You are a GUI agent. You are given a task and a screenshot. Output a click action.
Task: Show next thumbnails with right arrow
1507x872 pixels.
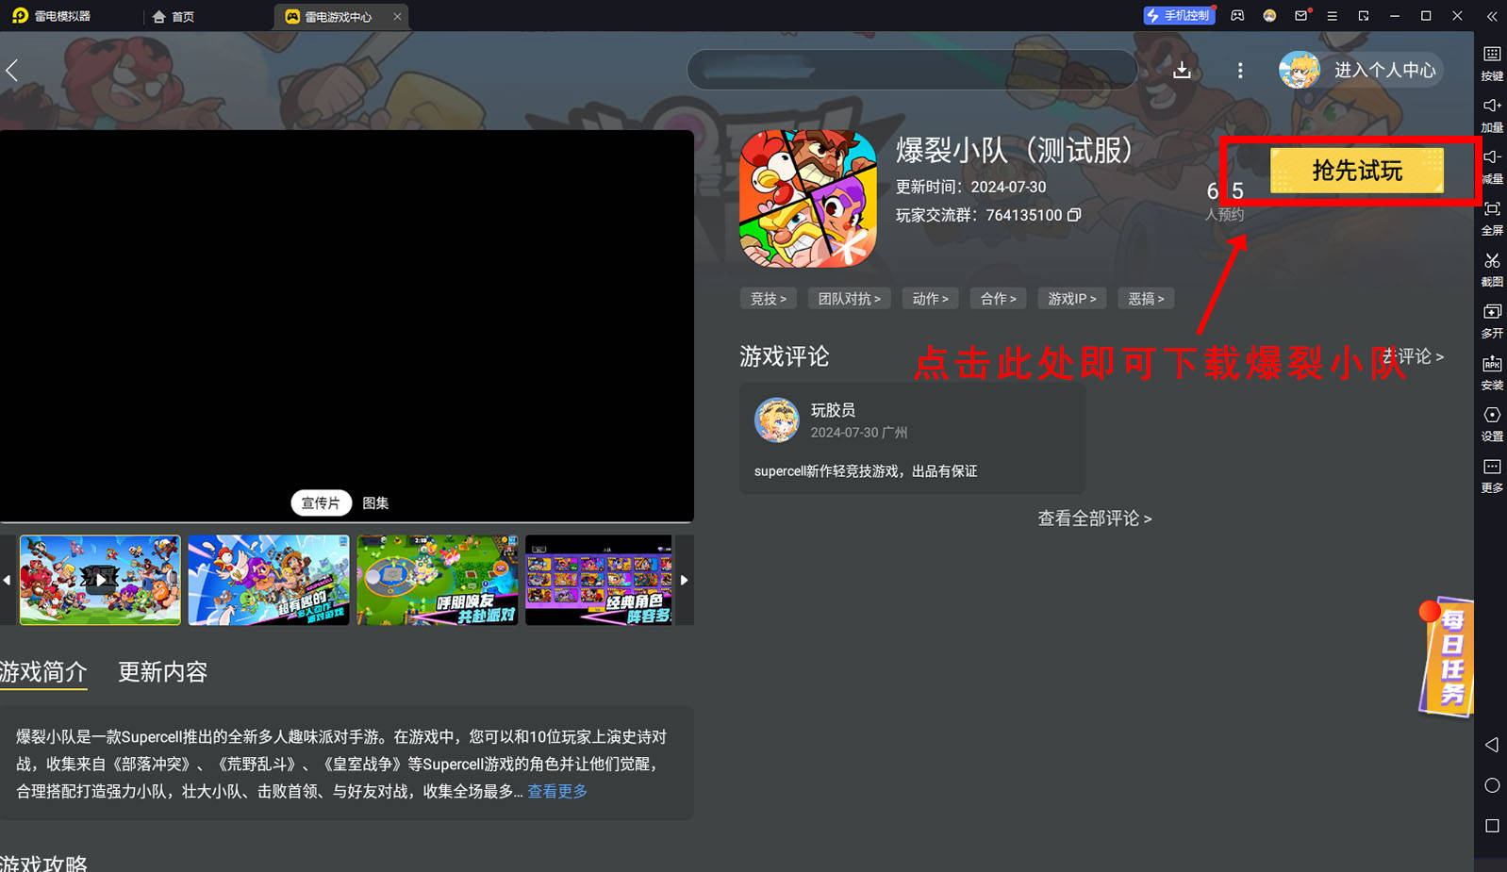pyautogui.click(x=685, y=580)
